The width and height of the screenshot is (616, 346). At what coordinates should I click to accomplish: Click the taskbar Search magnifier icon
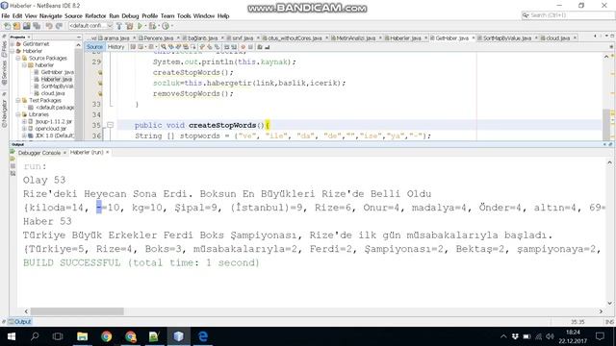point(35,336)
